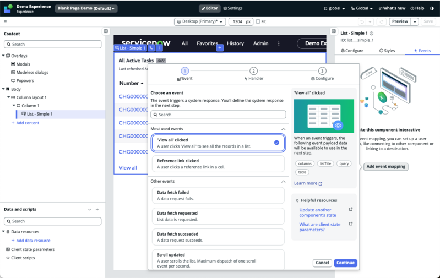Collapse the Content panel with its toggle icon
This screenshot has width=440, height=278.
(106, 31)
